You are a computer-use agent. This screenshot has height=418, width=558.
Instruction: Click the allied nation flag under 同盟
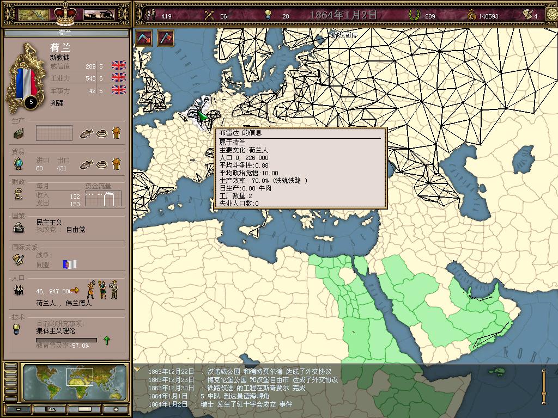(70, 264)
